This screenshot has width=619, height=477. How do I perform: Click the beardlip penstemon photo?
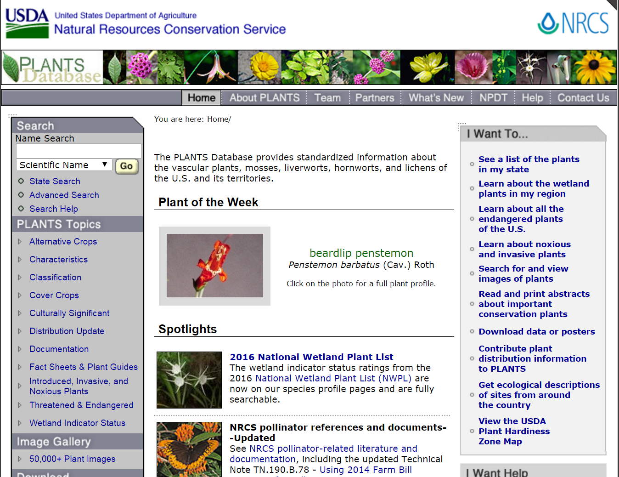tap(215, 266)
